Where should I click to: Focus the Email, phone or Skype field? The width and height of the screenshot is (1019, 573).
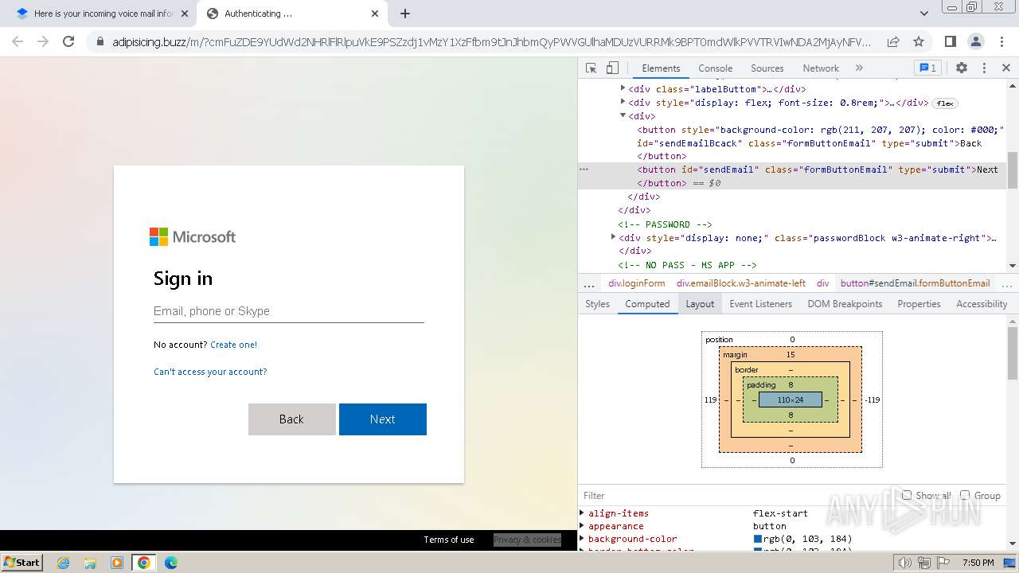coord(288,311)
